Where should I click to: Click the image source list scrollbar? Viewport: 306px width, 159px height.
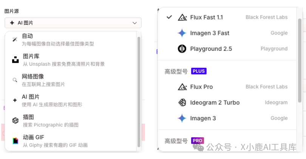coord(139,92)
